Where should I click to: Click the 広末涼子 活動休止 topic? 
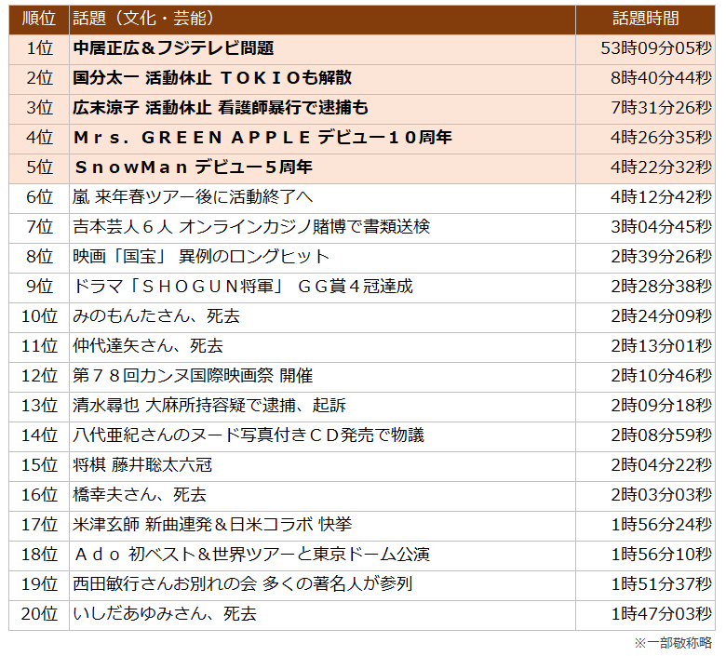tap(221, 108)
